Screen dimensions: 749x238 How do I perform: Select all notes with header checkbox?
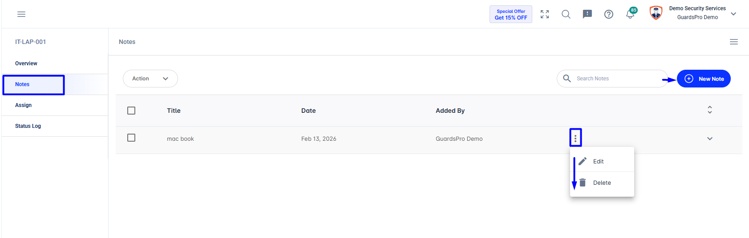[131, 111]
